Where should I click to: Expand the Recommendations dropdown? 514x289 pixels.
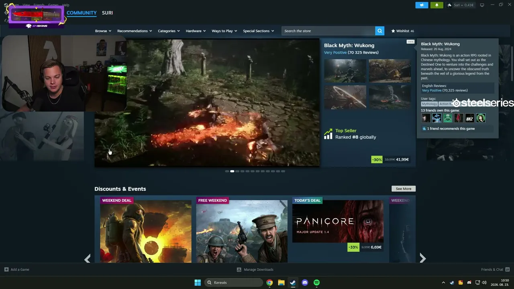[x=135, y=31]
